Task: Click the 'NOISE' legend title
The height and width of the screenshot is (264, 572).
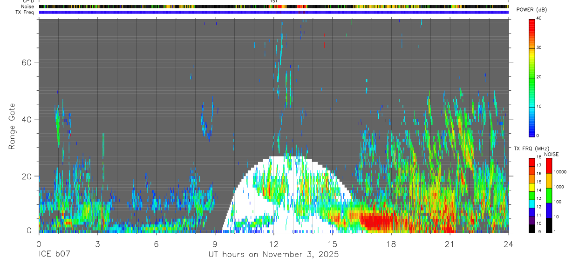Action: tap(551, 154)
